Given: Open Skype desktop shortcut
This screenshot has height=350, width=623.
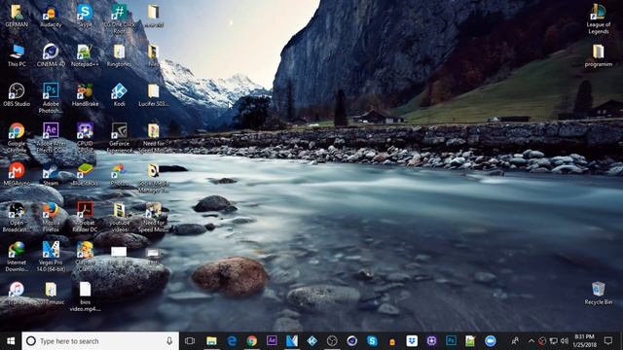Looking at the screenshot, I should [x=85, y=16].
